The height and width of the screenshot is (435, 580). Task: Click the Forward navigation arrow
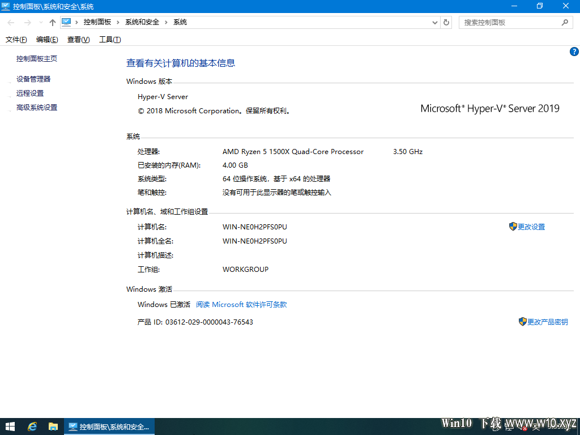click(27, 23)
